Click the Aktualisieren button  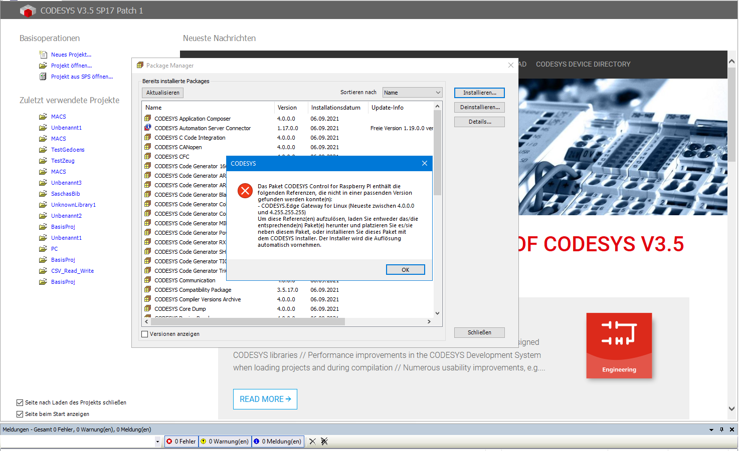tap(162, 93)
